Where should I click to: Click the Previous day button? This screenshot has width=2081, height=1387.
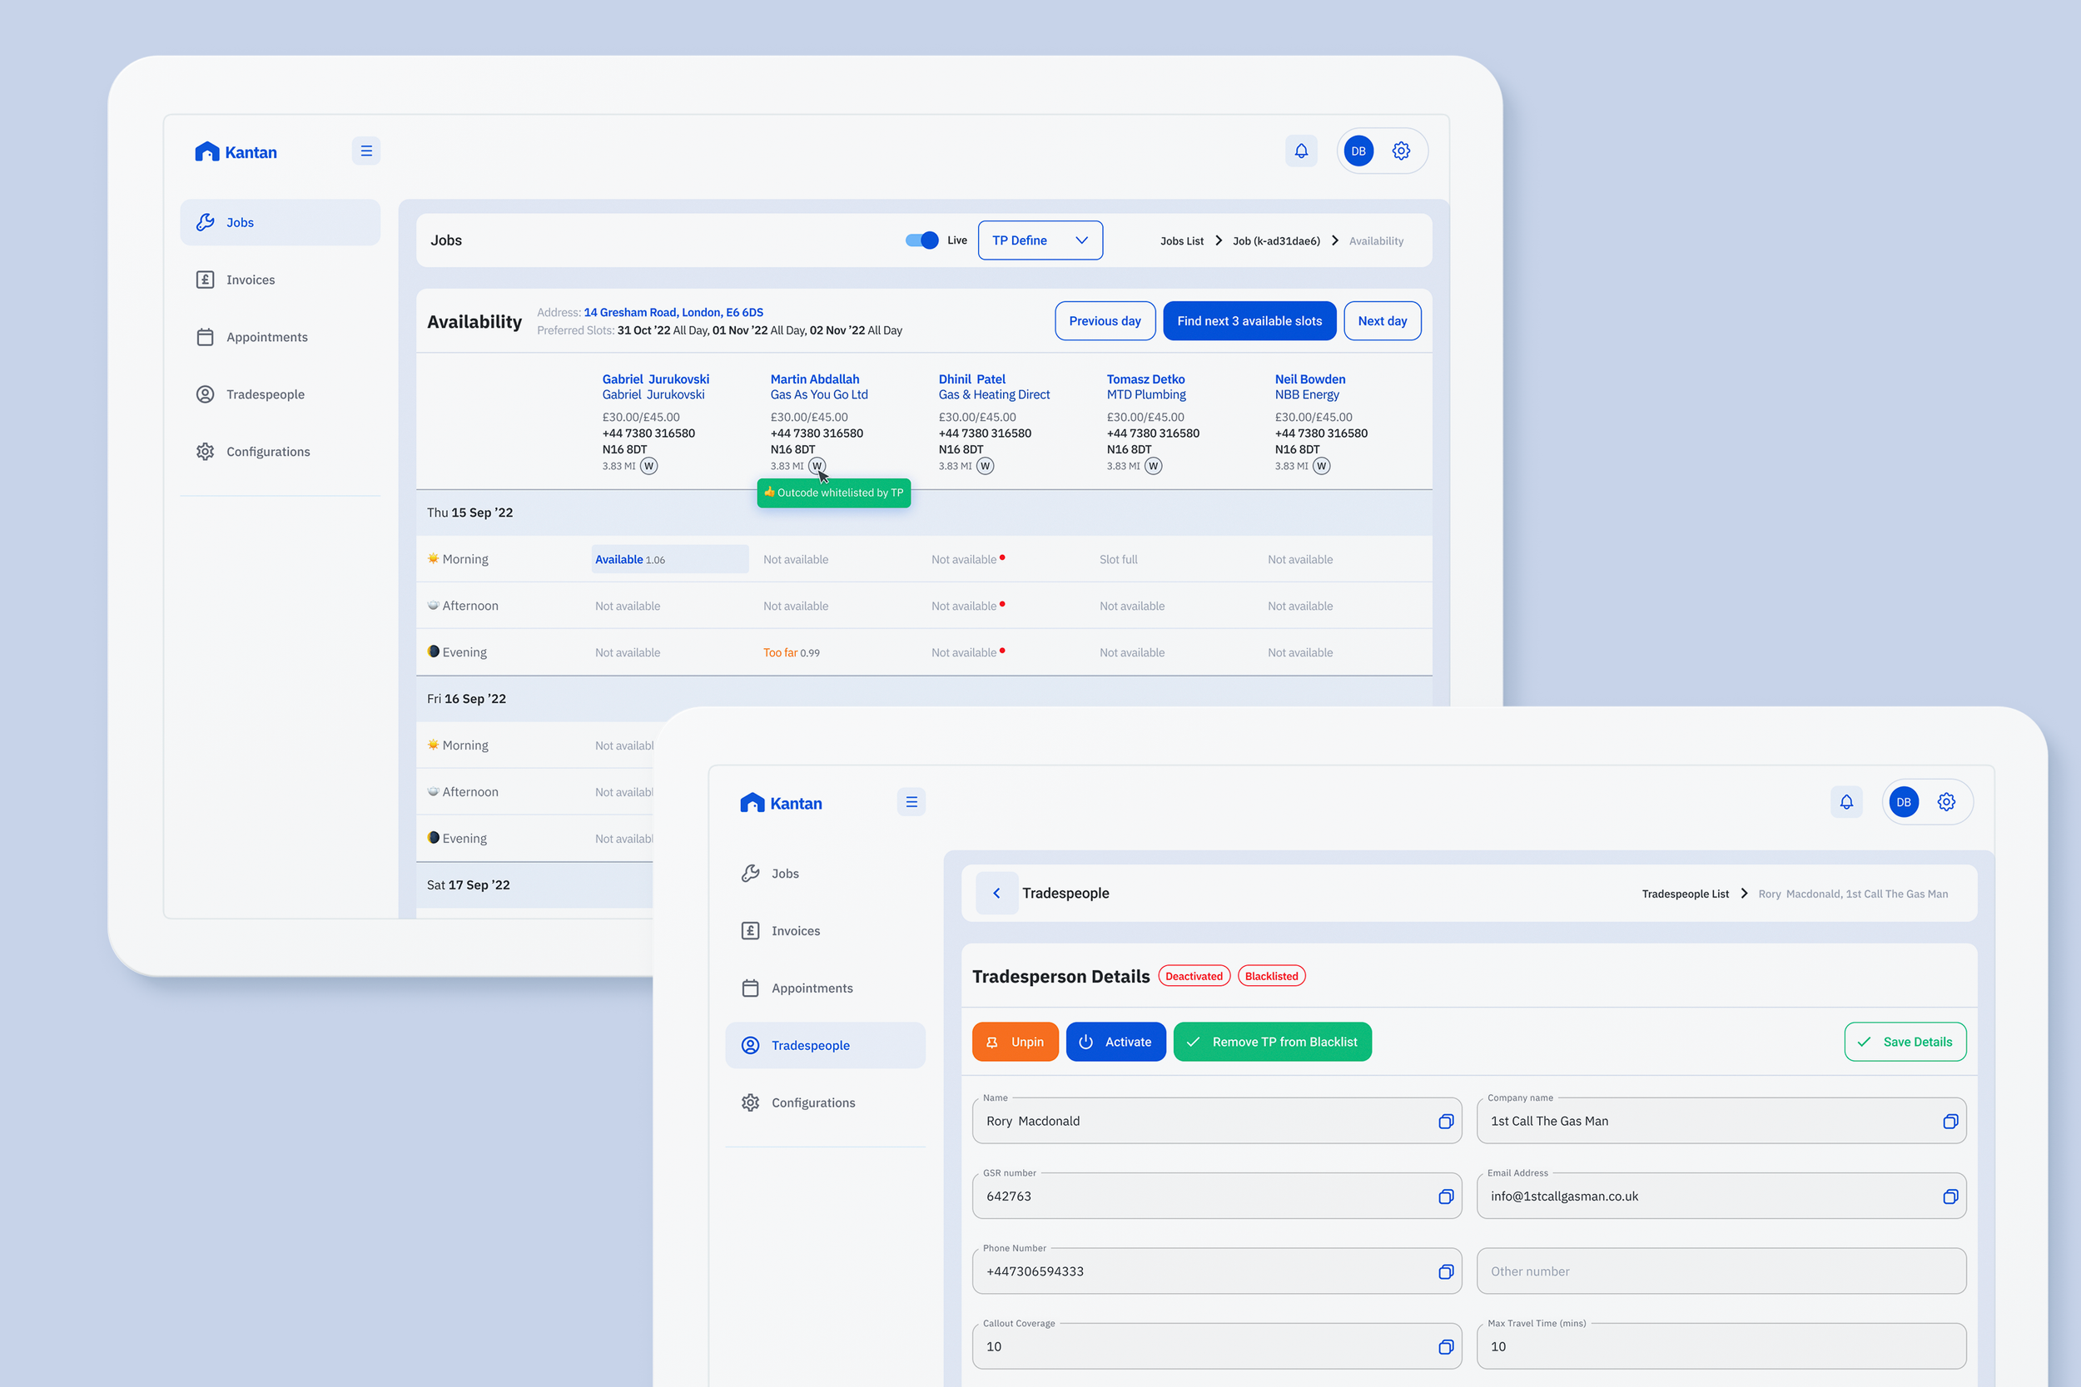pos(1105,321)
